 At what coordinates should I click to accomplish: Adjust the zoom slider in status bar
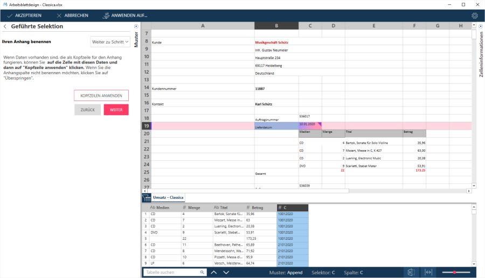click(455, 273)
